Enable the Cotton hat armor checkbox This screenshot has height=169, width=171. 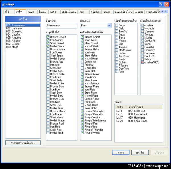click(82, 62)
